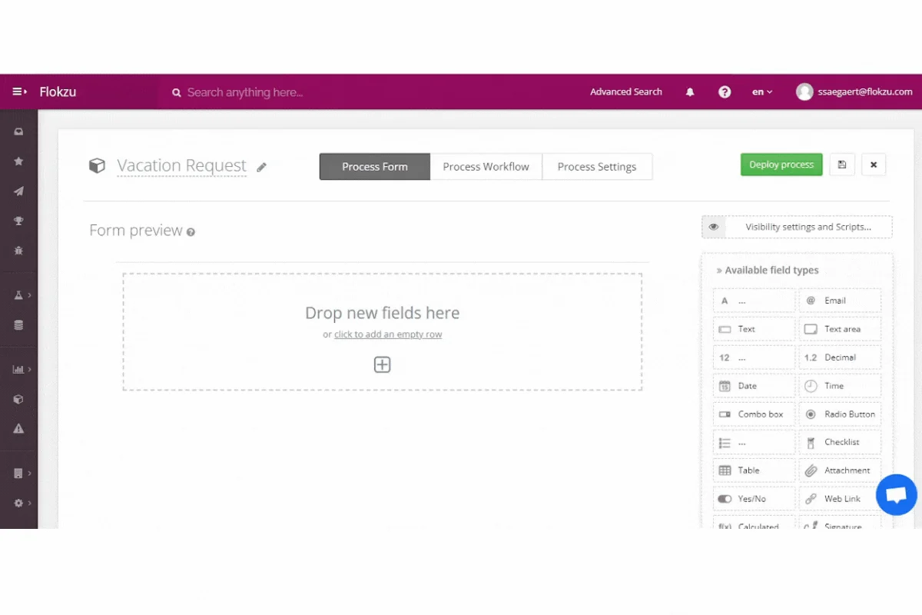The image size is (922, 615).
Task: Open the ssaegaert@flokzu.com user menu
Action: (854, 92)
